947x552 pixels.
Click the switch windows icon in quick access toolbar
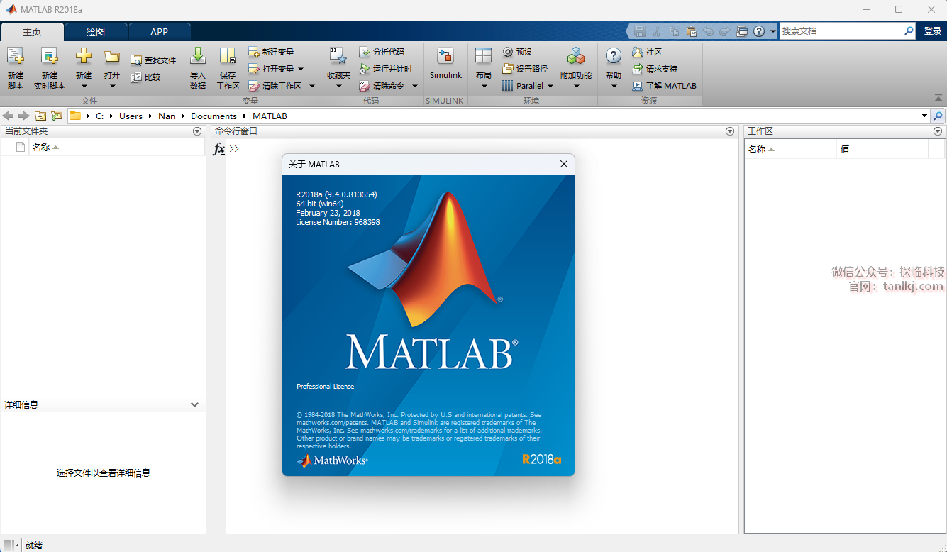(742, 31)
